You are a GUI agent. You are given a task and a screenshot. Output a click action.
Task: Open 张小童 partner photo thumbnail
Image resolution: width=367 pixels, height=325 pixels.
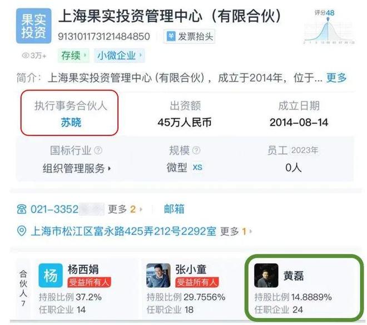point(158,275)
